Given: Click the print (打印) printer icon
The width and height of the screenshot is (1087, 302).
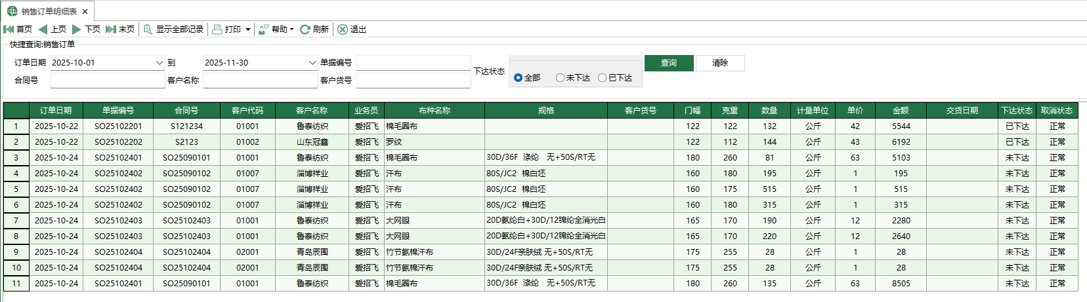Looking at the screenshot, I should coord(217,29).
